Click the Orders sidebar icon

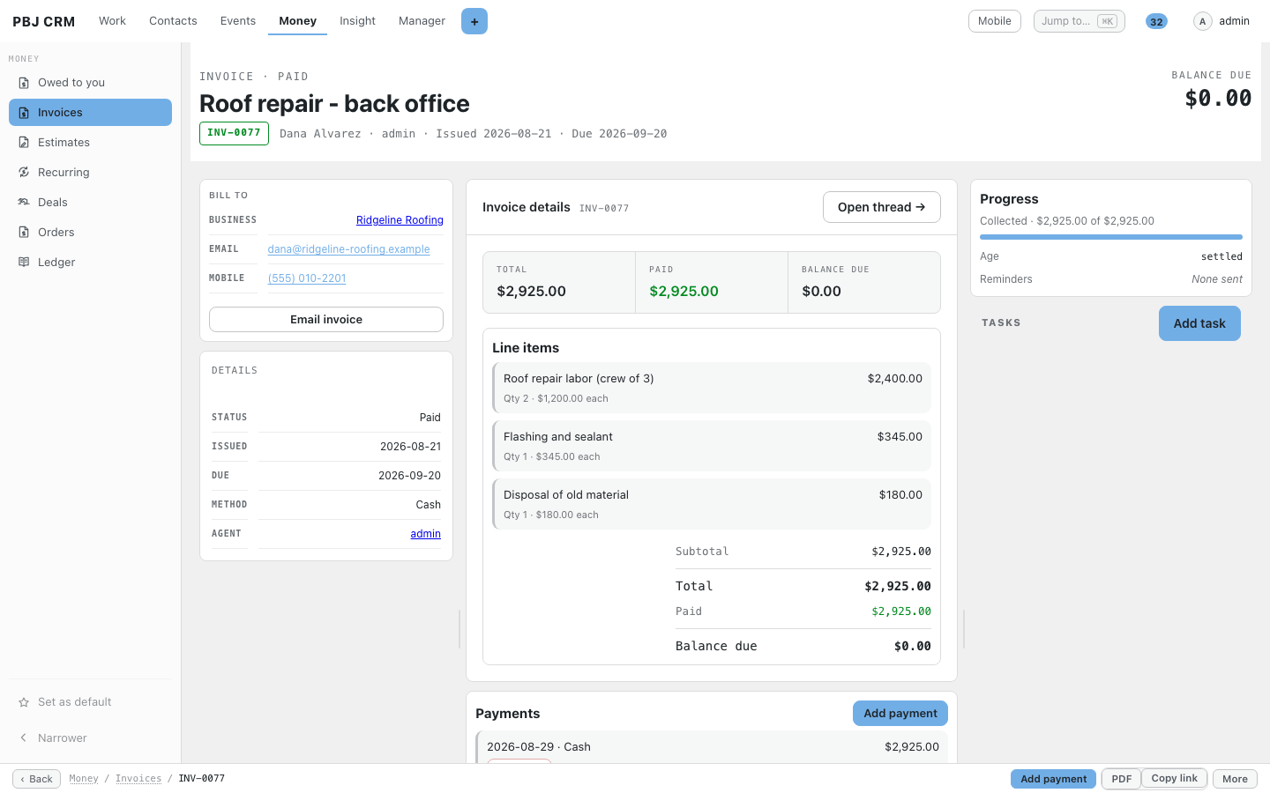coord(24,233)
